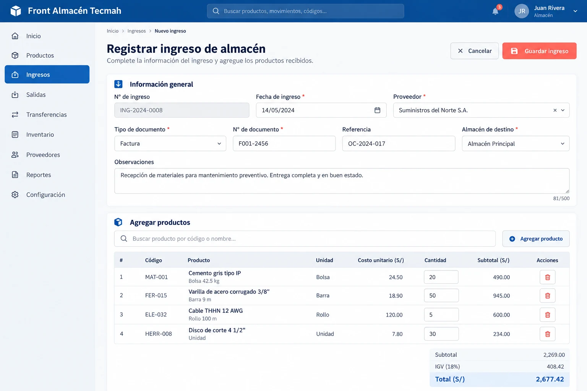Click the Referencia input field

pos(399,144)
